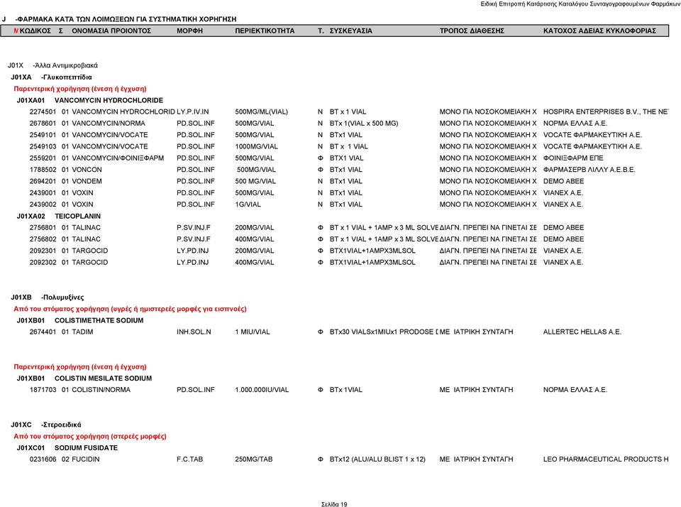Click J01XA01 VANCOMYCIN HYDROCHLORIDE heading
The image size is (681, 507).
[90, 100]
